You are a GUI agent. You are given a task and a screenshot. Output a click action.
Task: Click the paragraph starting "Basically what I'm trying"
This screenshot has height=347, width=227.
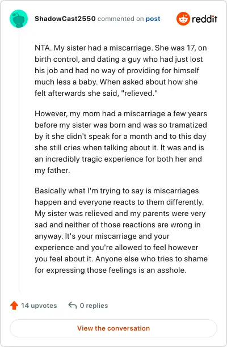click(121, 230)
